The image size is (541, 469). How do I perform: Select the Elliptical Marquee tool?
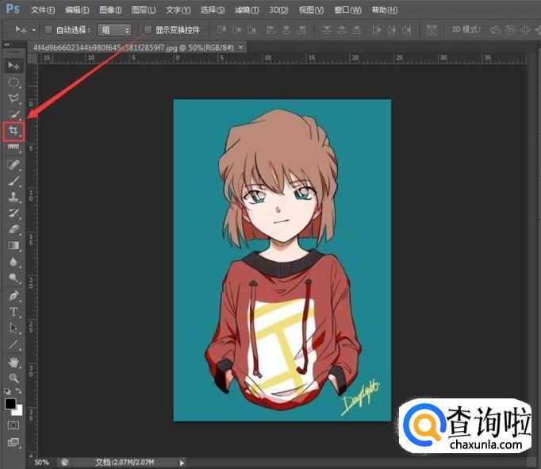[13, 83]
